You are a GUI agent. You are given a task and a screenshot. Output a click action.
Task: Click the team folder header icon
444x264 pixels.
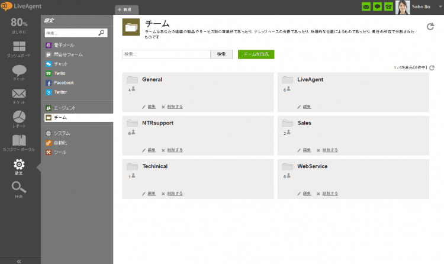pyautogui.click(x=131, y=27)
